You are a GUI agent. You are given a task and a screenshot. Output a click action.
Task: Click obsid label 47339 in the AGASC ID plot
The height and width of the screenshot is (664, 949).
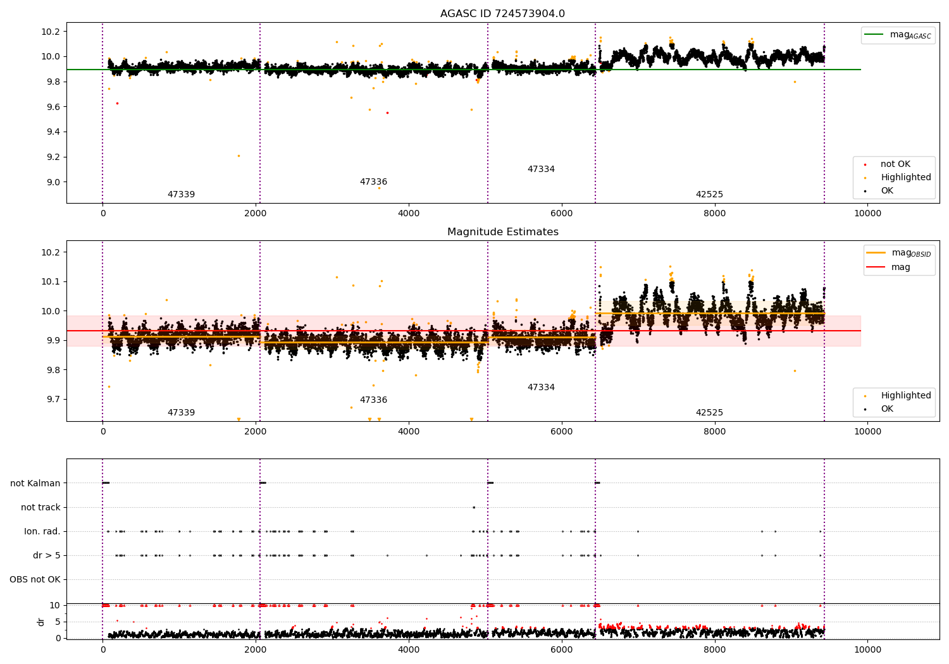(x=181, y=195)
